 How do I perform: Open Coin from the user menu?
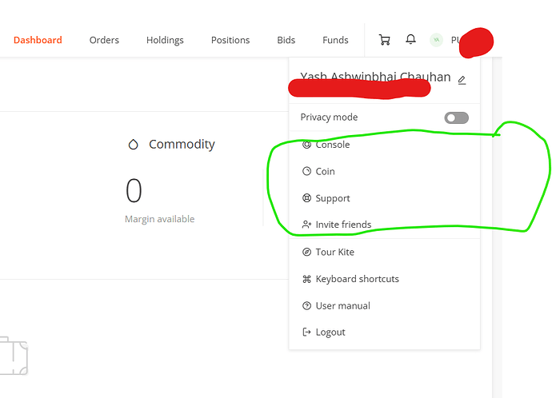[x=385, y=171]
